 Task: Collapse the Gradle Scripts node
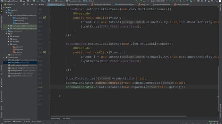(4, 58)
